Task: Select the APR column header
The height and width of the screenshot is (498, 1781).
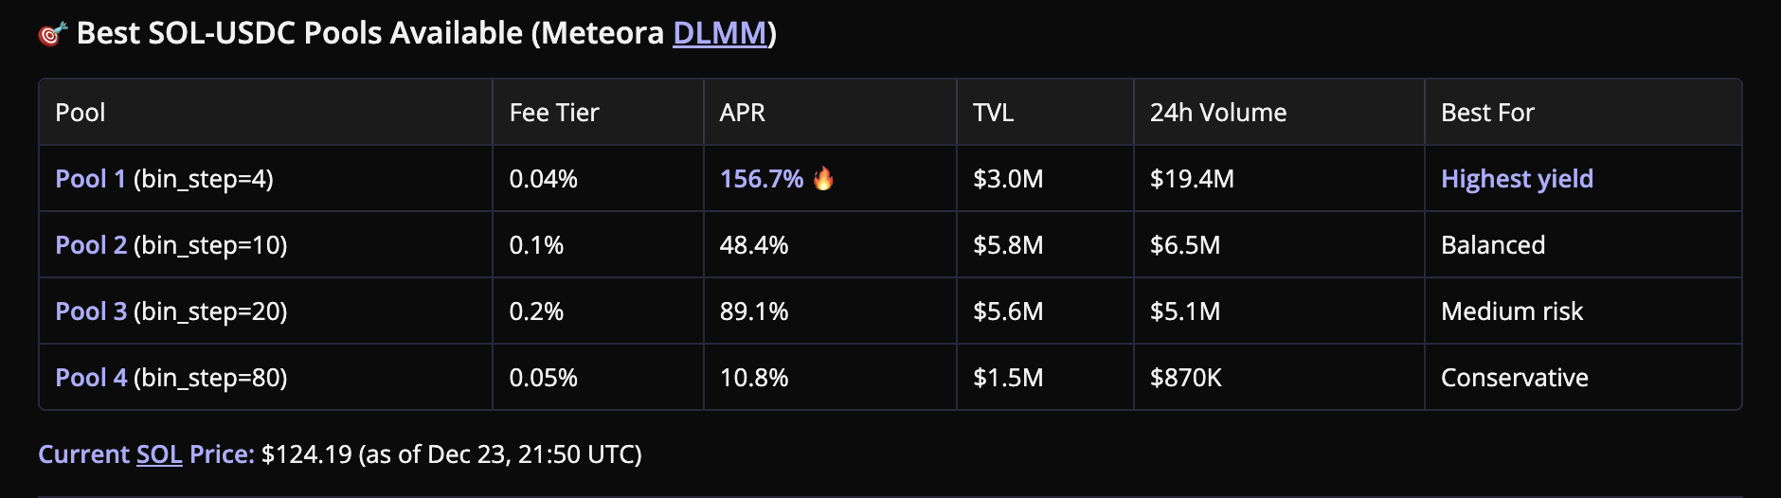Action: tap(742, 113)
